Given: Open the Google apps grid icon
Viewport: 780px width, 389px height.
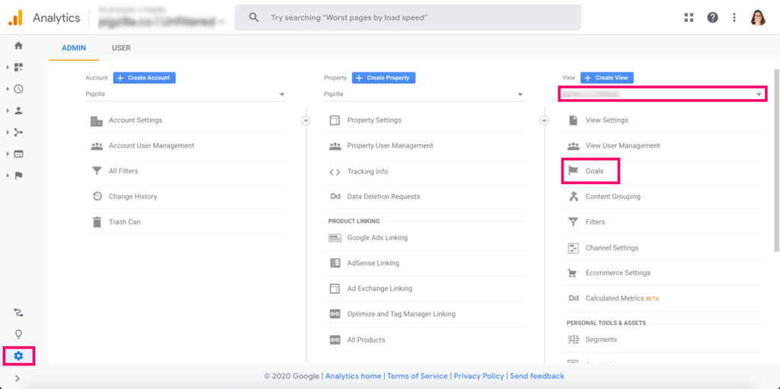Looking at the screenshot, I should click(689, 18).
